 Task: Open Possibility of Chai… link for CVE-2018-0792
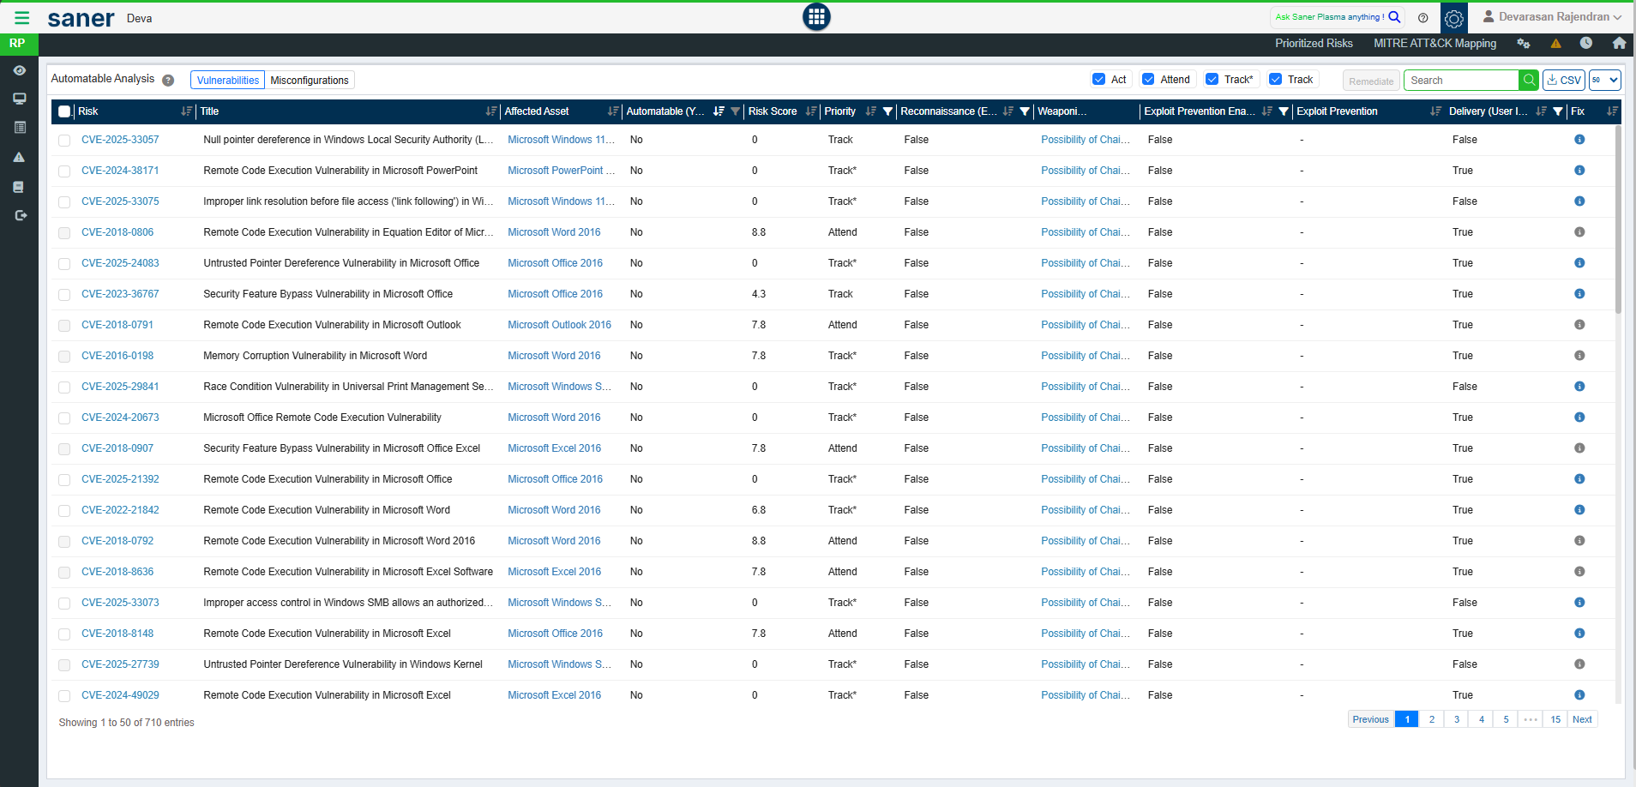coord(1085,541)
